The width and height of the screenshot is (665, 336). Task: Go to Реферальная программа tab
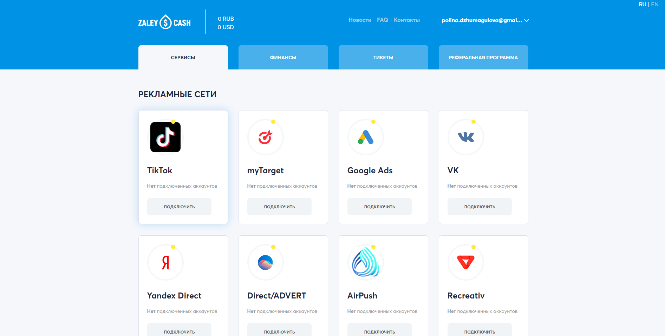click(x=483, y=58)
